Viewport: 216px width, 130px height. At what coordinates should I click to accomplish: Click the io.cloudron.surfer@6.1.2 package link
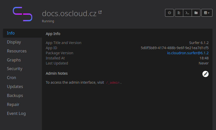pos(188,53)
